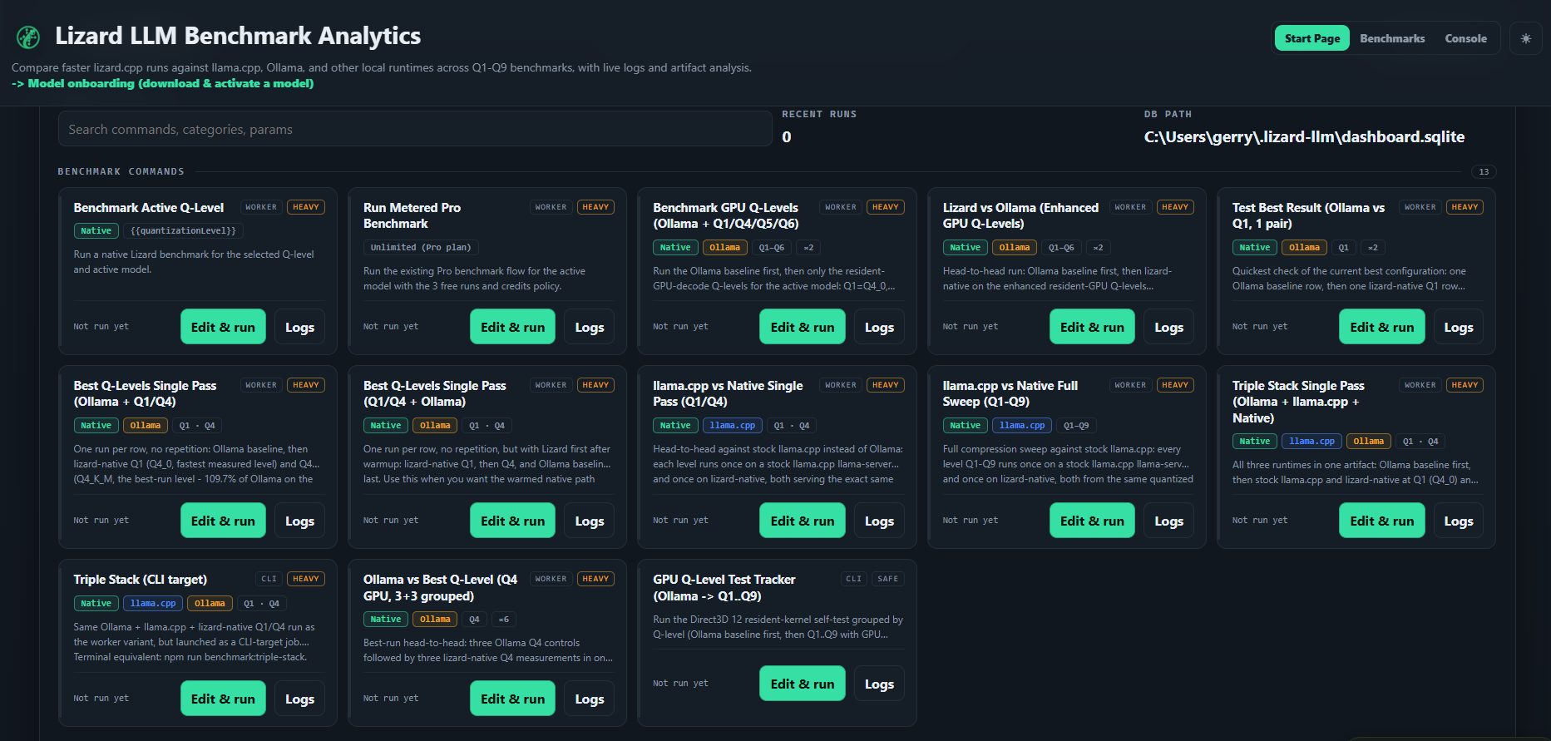The width and height of the screenshot is (1551, 741).
Task: Open the Model onboarding link
Action: (163, 83)
